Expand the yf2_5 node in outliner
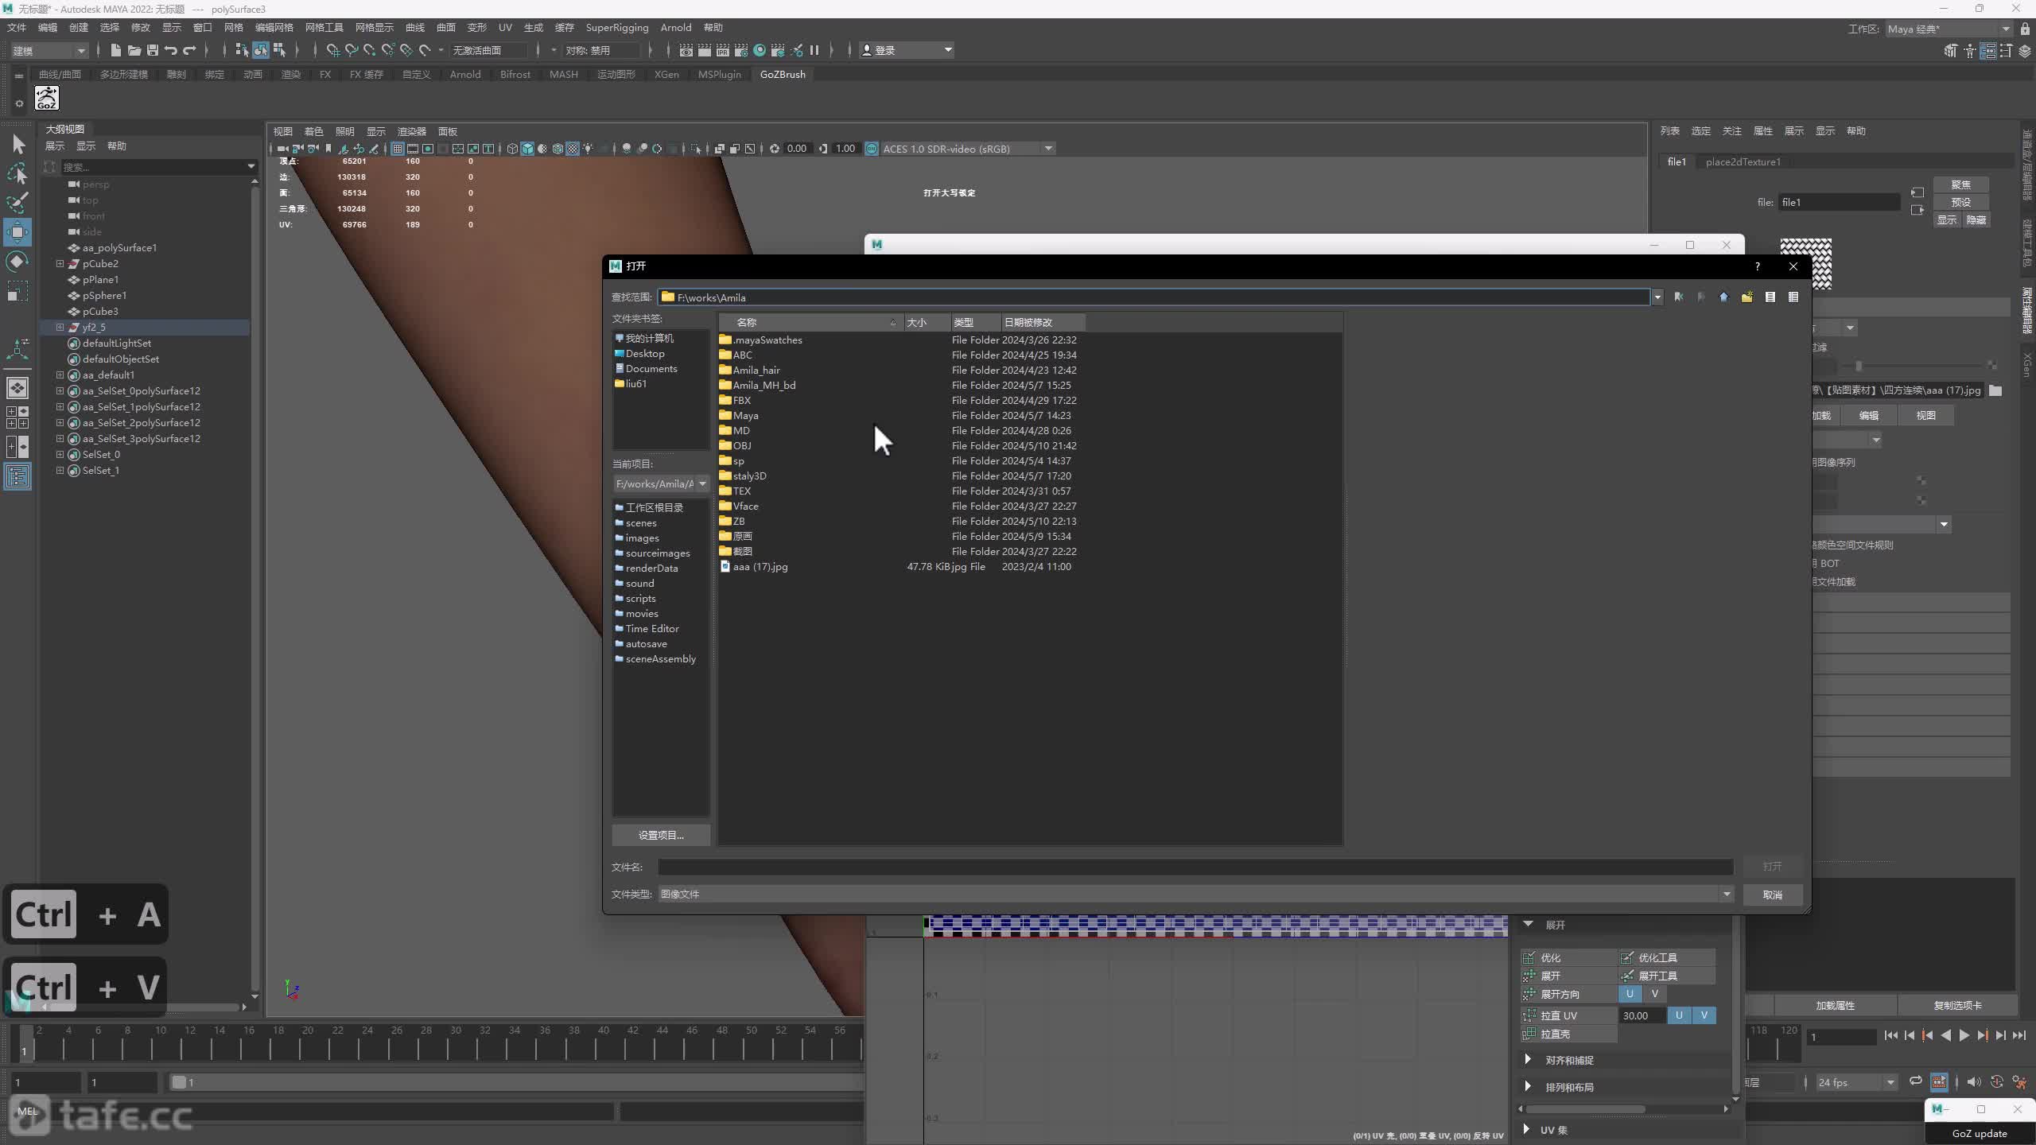The width and height of the screenshot is (2036, 1145). (x=60, y=327)
